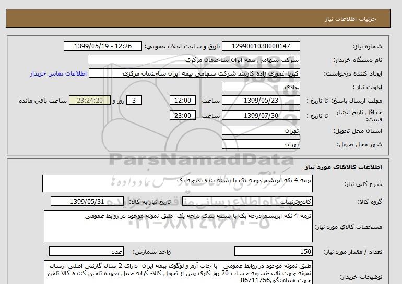Open the اطلاعات تماس خریدار link

coord(58,73)
